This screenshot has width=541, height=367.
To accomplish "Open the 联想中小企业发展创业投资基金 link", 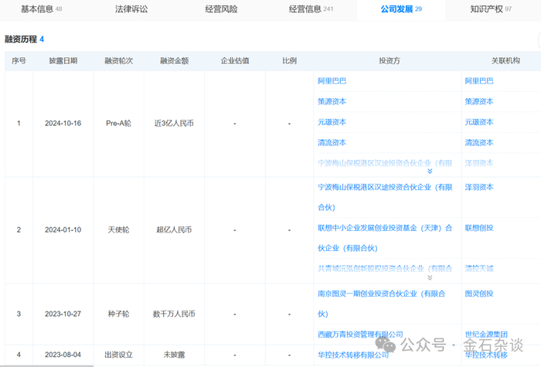I will 385,238.
